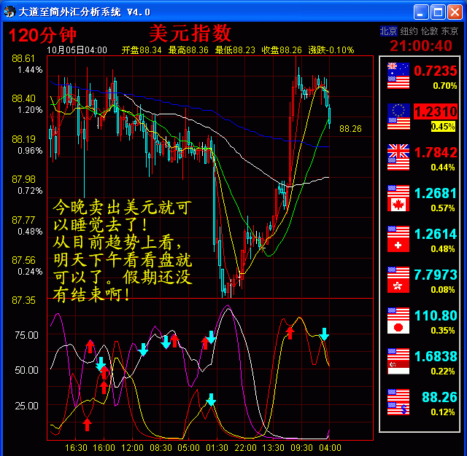Click the 75.00 indicator axis label
This screenshot has height=456, width=467.
click(26, 335)
